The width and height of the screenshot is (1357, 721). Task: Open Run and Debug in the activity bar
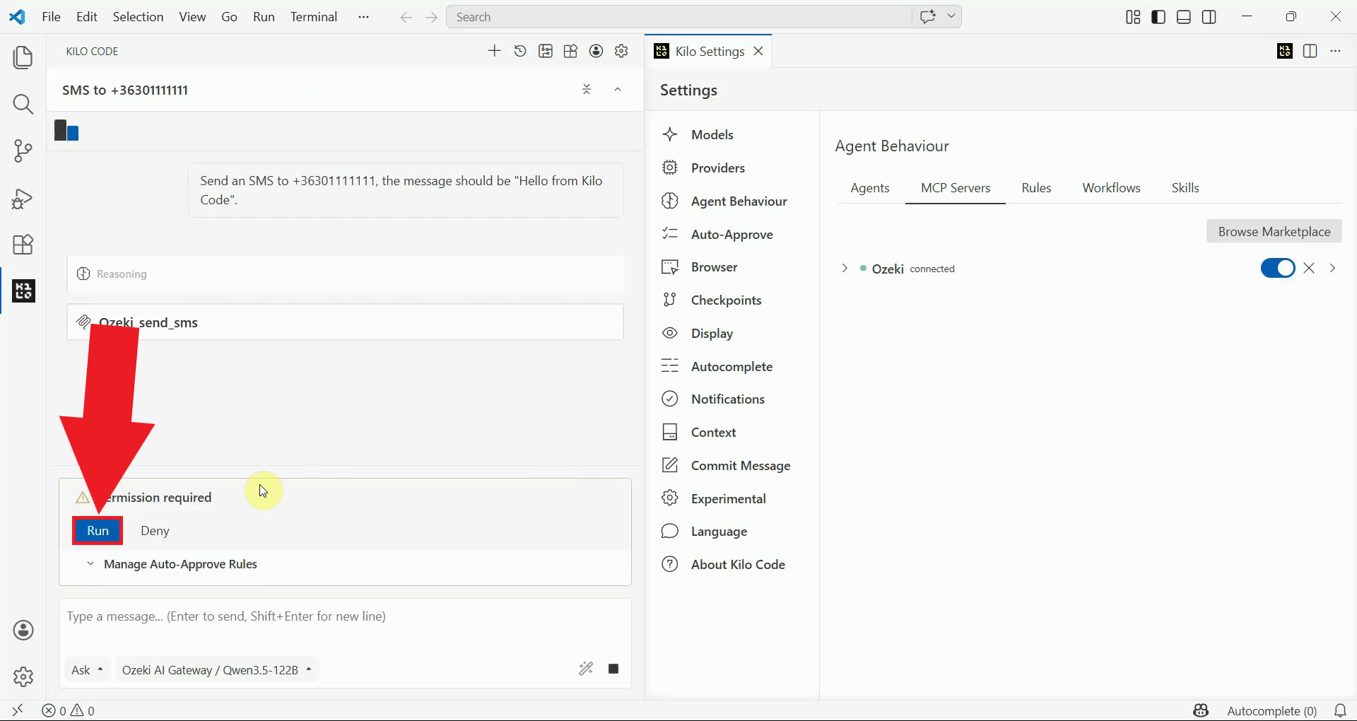click(23, 199)
